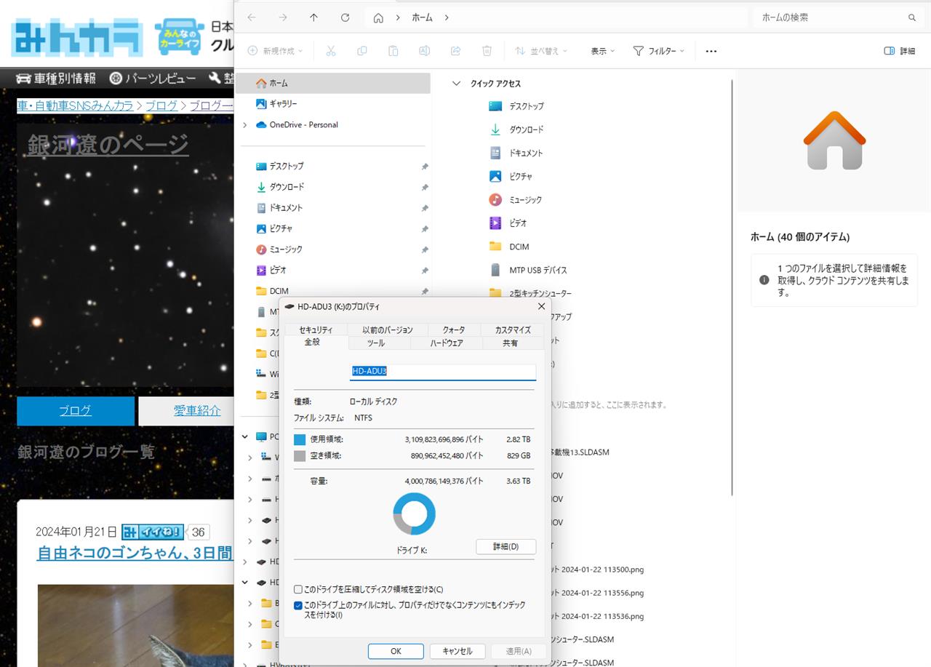Viewport: 931px width, 667px height.
Task: Open the 並べ替え sort dropdown
Action: (542, 51)
